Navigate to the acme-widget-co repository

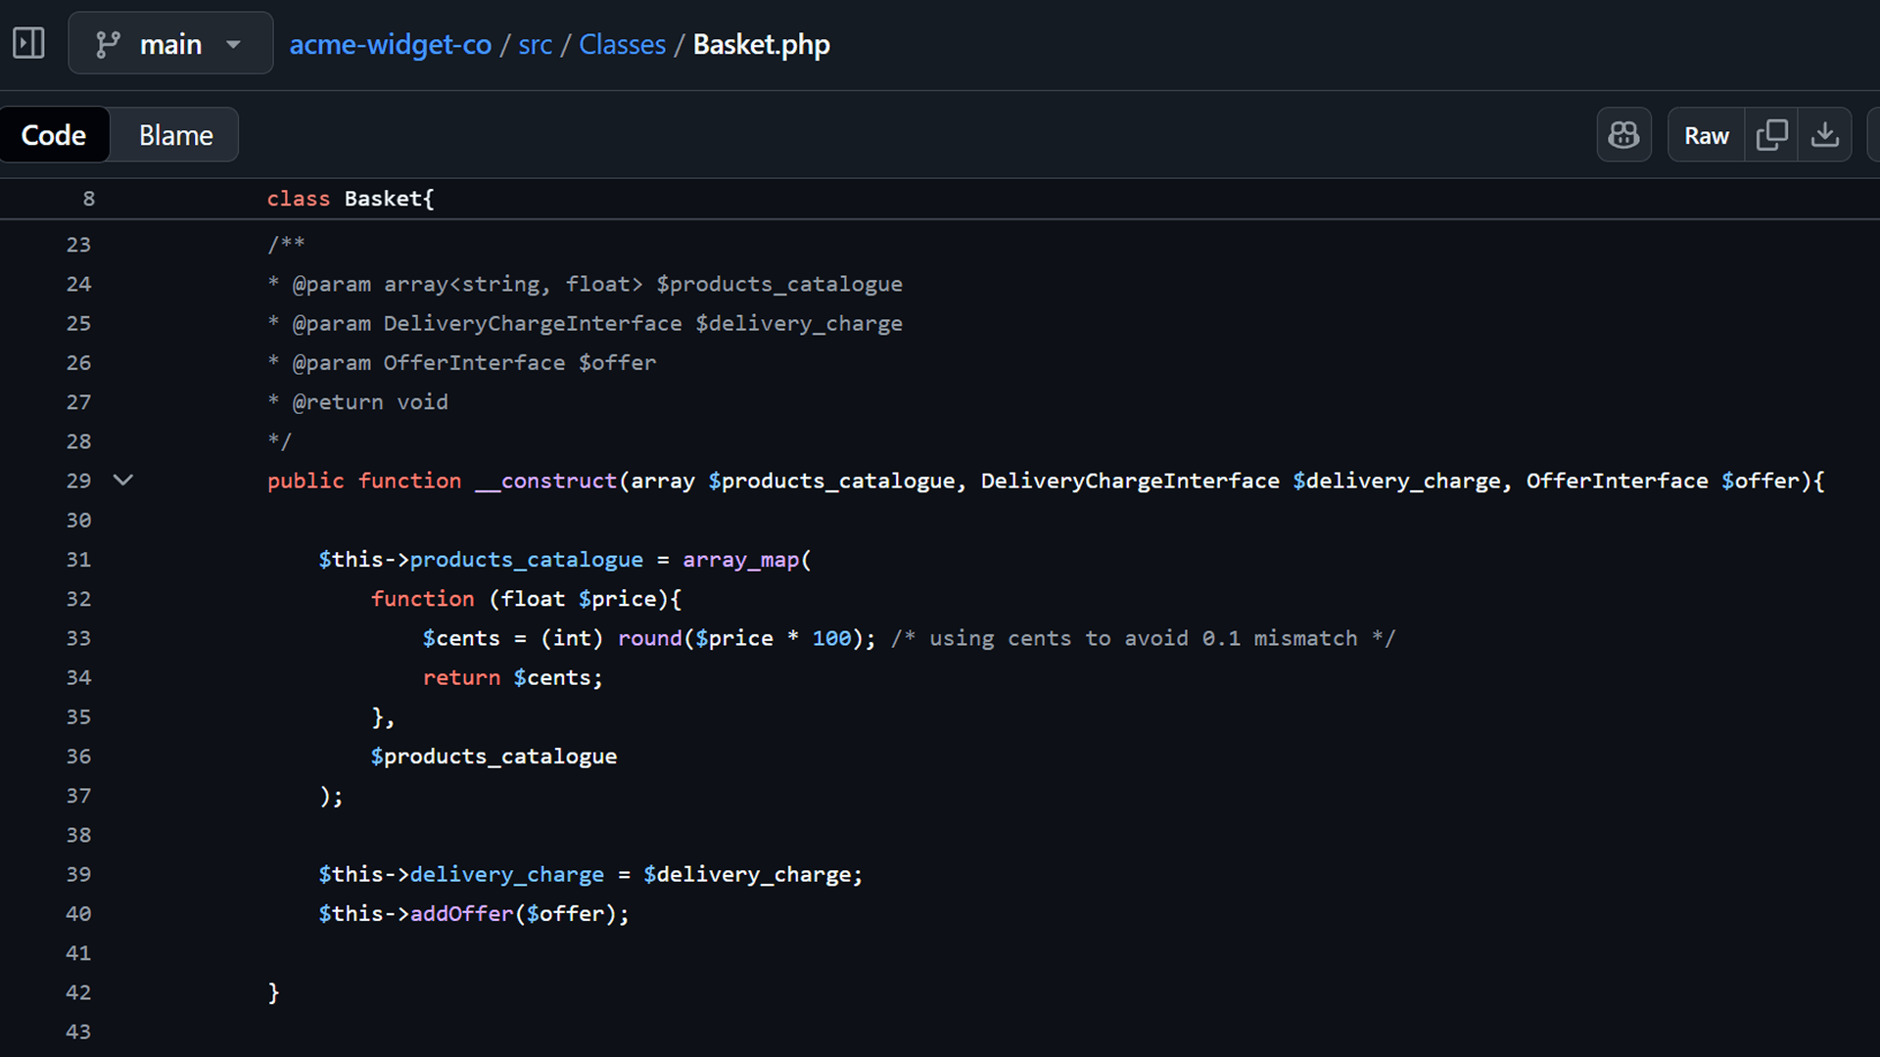coord(390,44)
